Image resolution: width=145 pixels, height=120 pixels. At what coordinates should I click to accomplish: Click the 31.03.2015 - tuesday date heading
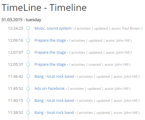(x=21, y=20)
